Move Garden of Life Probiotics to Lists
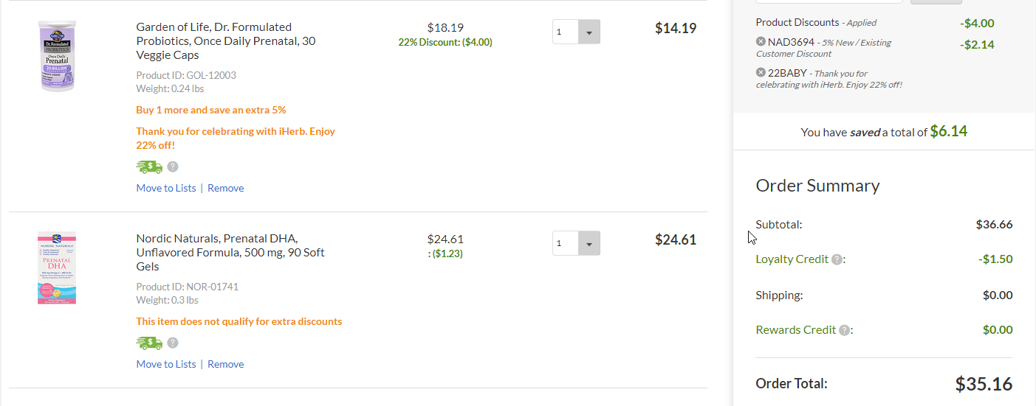1036x406 pixels. (x=166, y=188)
